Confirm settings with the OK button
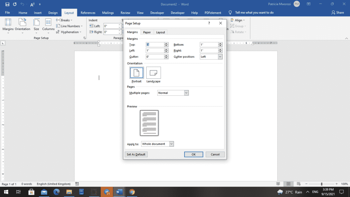350x197 pixels. (193, 154)
